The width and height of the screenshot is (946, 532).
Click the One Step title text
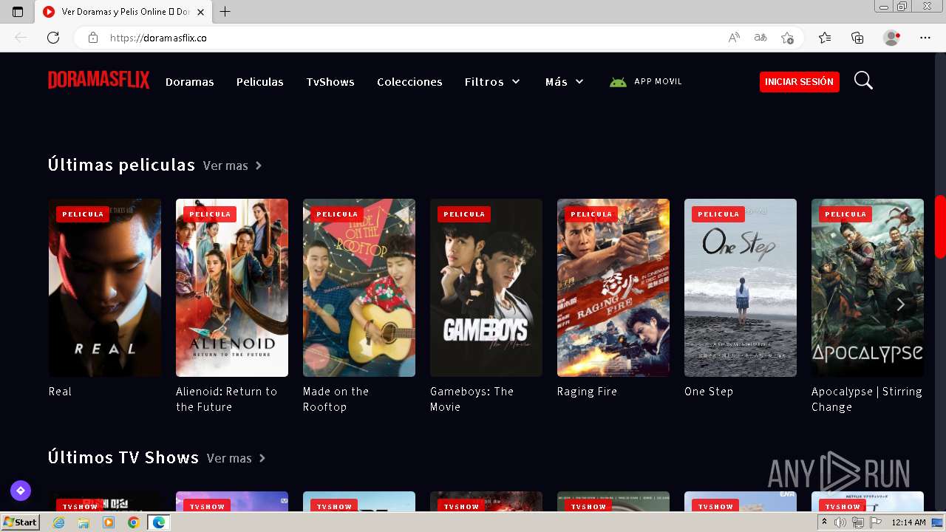[x=709, y=392]
